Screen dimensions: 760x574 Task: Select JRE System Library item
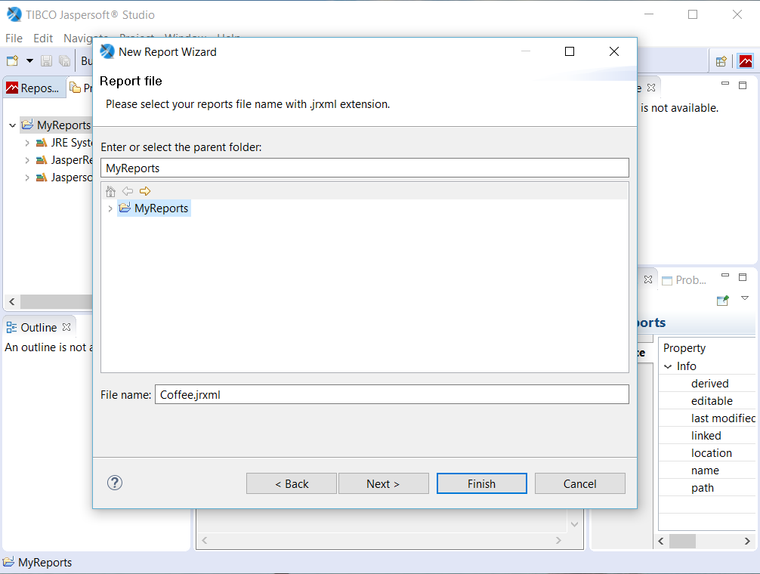click(63, 143)
